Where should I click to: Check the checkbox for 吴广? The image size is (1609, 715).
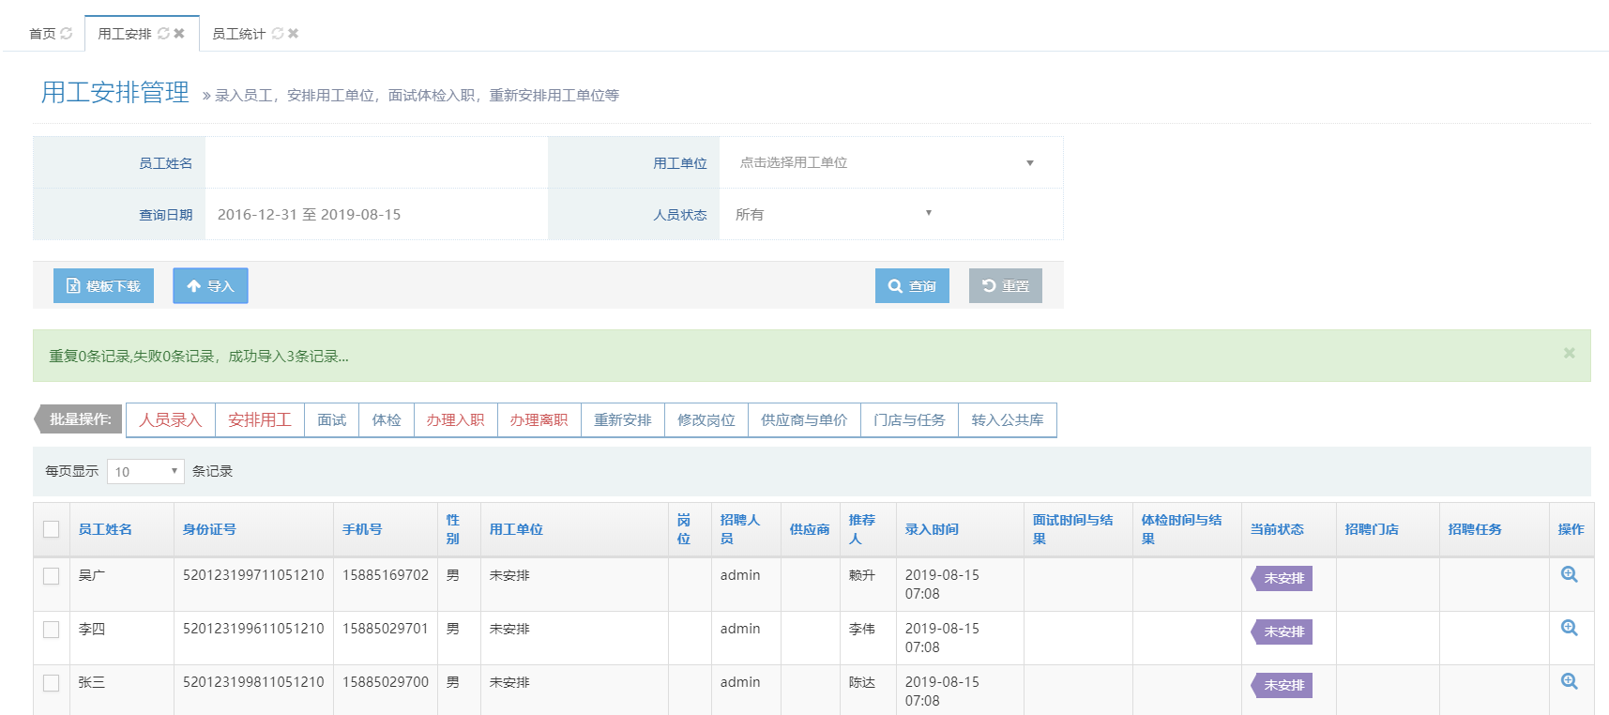[52, 576]
